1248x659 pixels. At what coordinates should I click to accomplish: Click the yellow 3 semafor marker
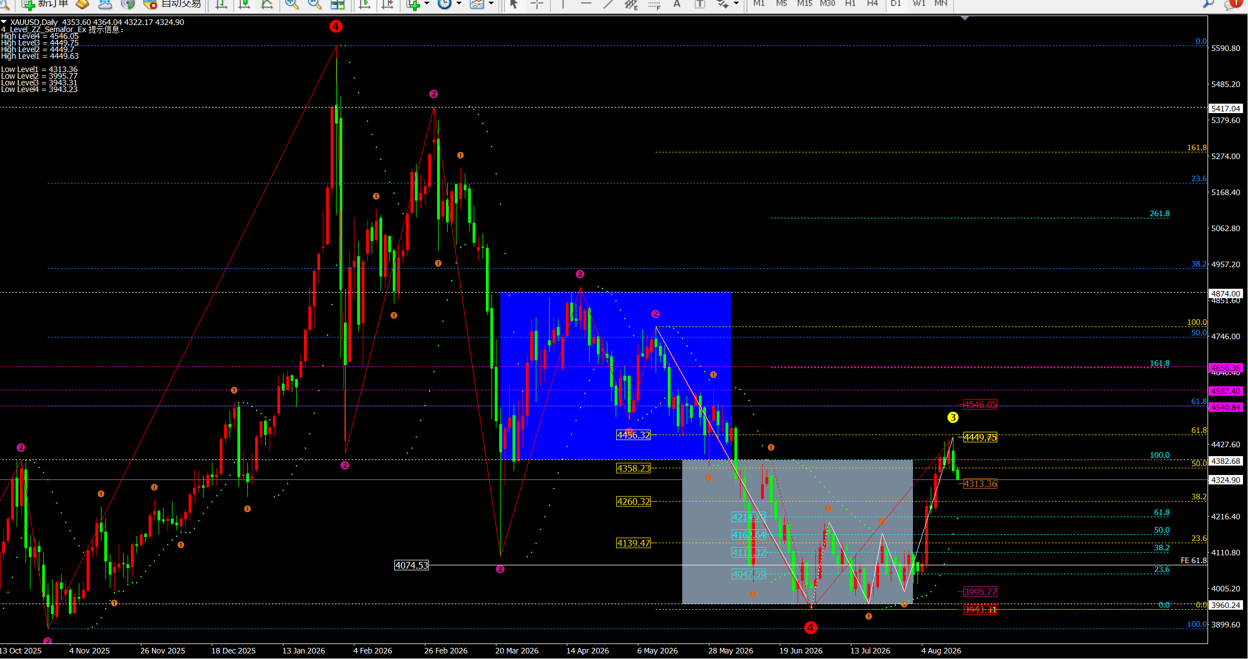tap(953, 417)
